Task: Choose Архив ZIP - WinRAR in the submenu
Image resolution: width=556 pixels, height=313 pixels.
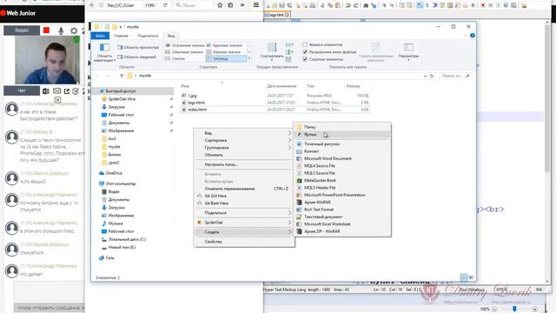Action: pyautogui.click(x=342, y=231)
